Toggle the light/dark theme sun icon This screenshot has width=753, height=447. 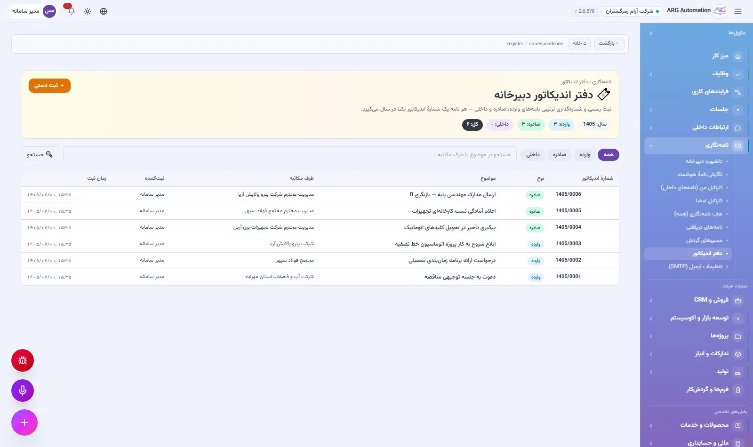pos(88,11)
